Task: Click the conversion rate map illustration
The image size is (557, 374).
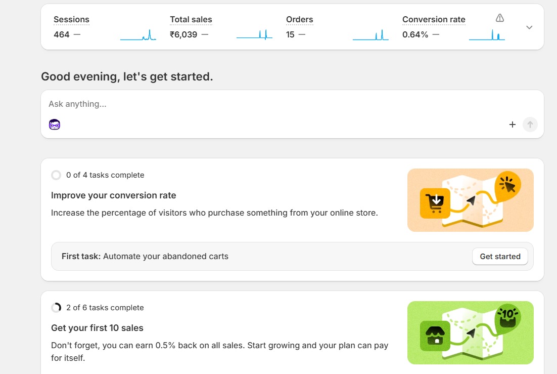Action: point(470,200)
